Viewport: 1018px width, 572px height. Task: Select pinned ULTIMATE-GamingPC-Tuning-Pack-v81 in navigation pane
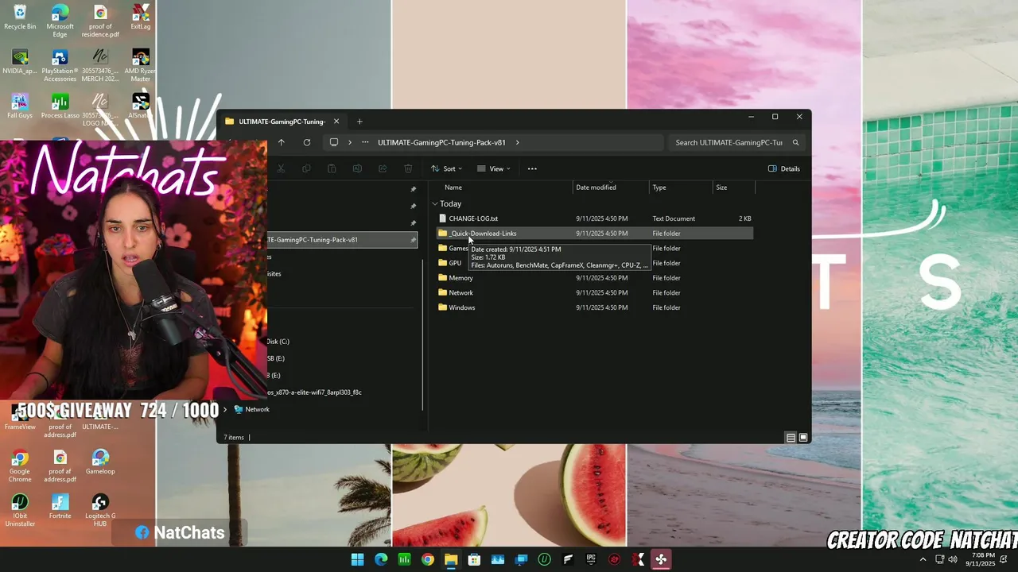click(x=342, y=240)
